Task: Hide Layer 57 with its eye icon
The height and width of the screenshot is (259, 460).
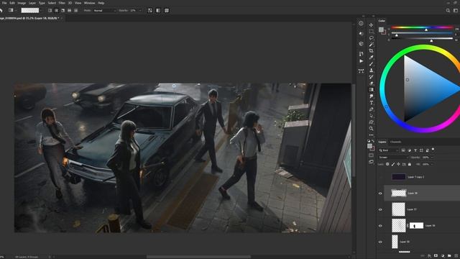Action: [x=380, y=209]
